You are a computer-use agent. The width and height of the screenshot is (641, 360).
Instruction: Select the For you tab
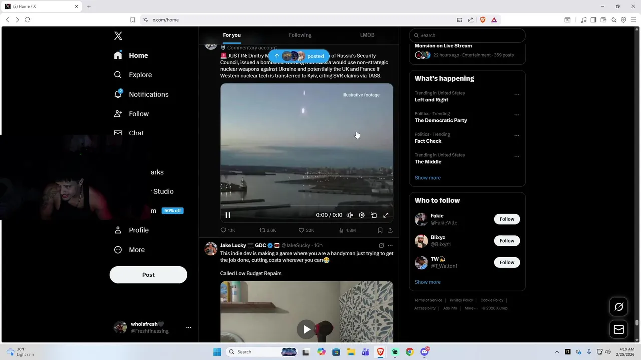point(232,35)
